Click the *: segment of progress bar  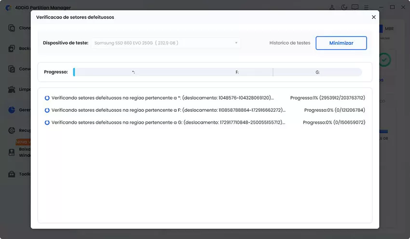tap(133, 72)
